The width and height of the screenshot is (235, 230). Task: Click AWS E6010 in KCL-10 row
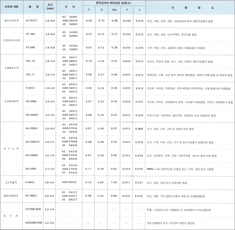[70, 61]
